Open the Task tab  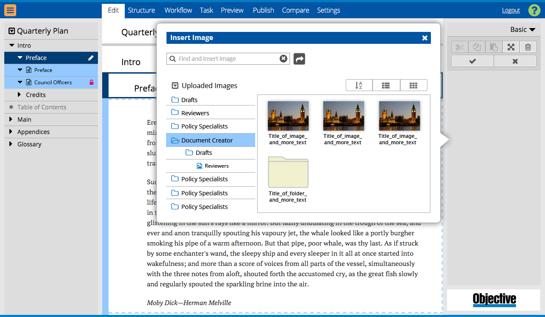pyautogui.click(x=207, y=10)
